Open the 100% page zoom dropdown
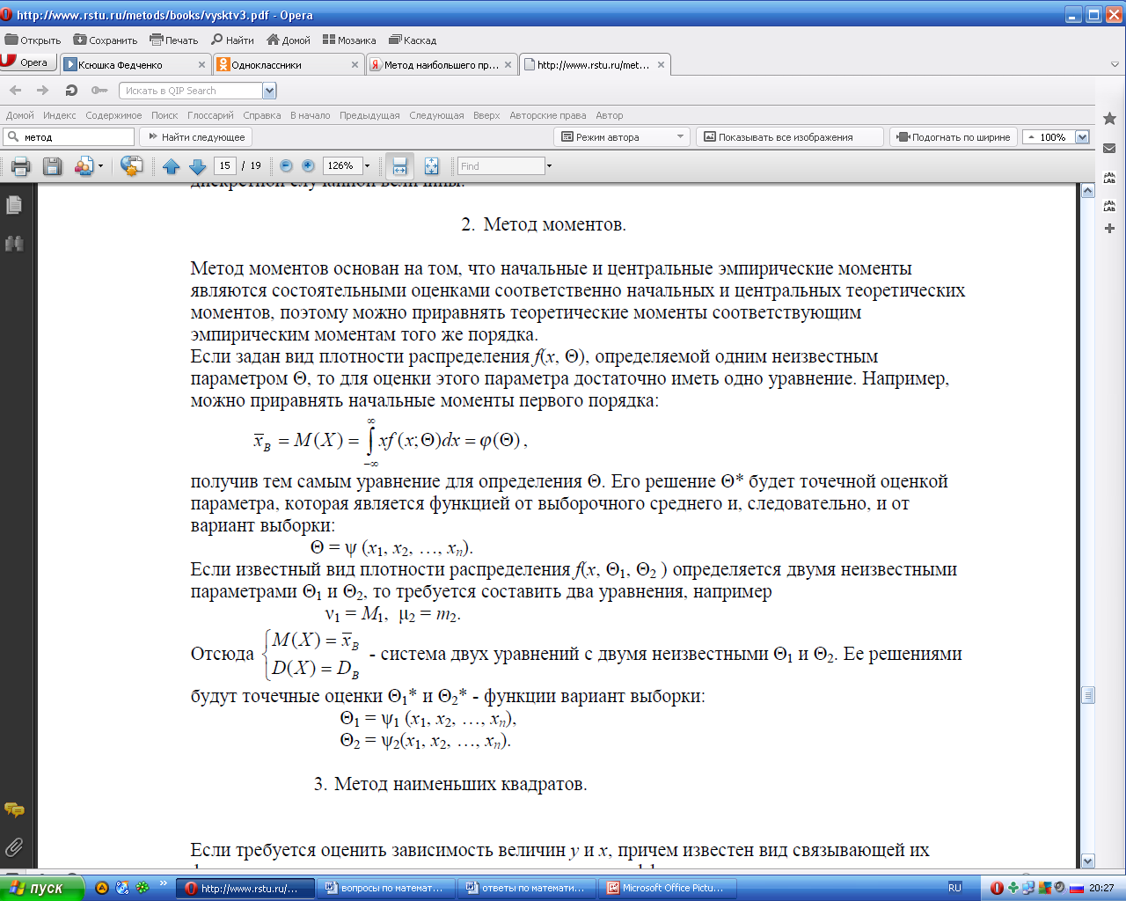Viewport: 1126px width, 901px height. coord(1082,136)
